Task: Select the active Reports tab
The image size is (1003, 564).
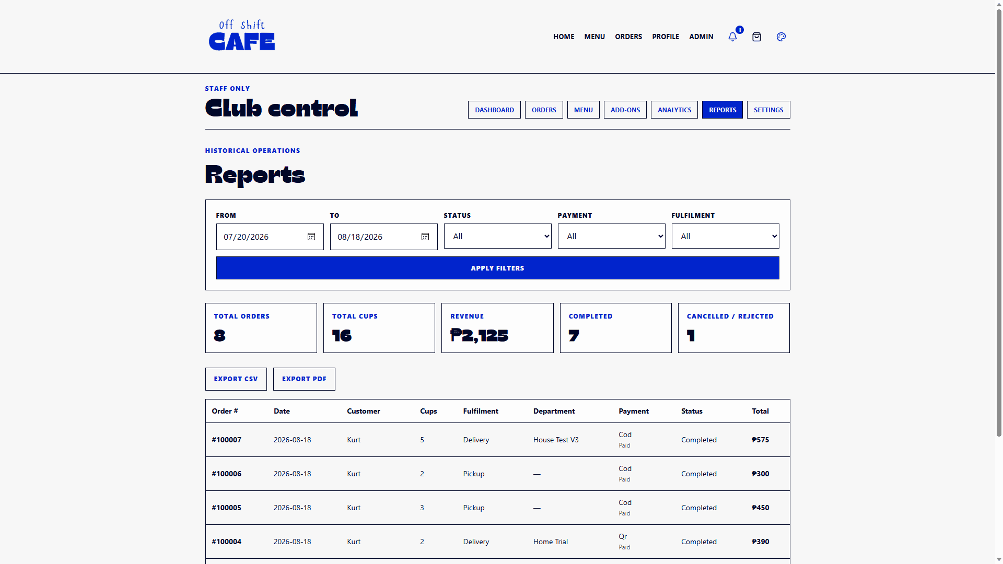Action: tap(722, 110)
